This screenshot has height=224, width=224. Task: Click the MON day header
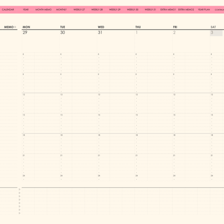[26, 27]
